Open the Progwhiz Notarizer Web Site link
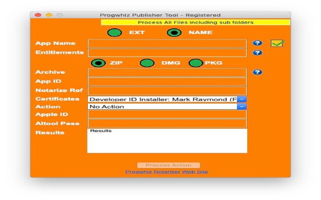321x200 pixels. pos(167,172)
